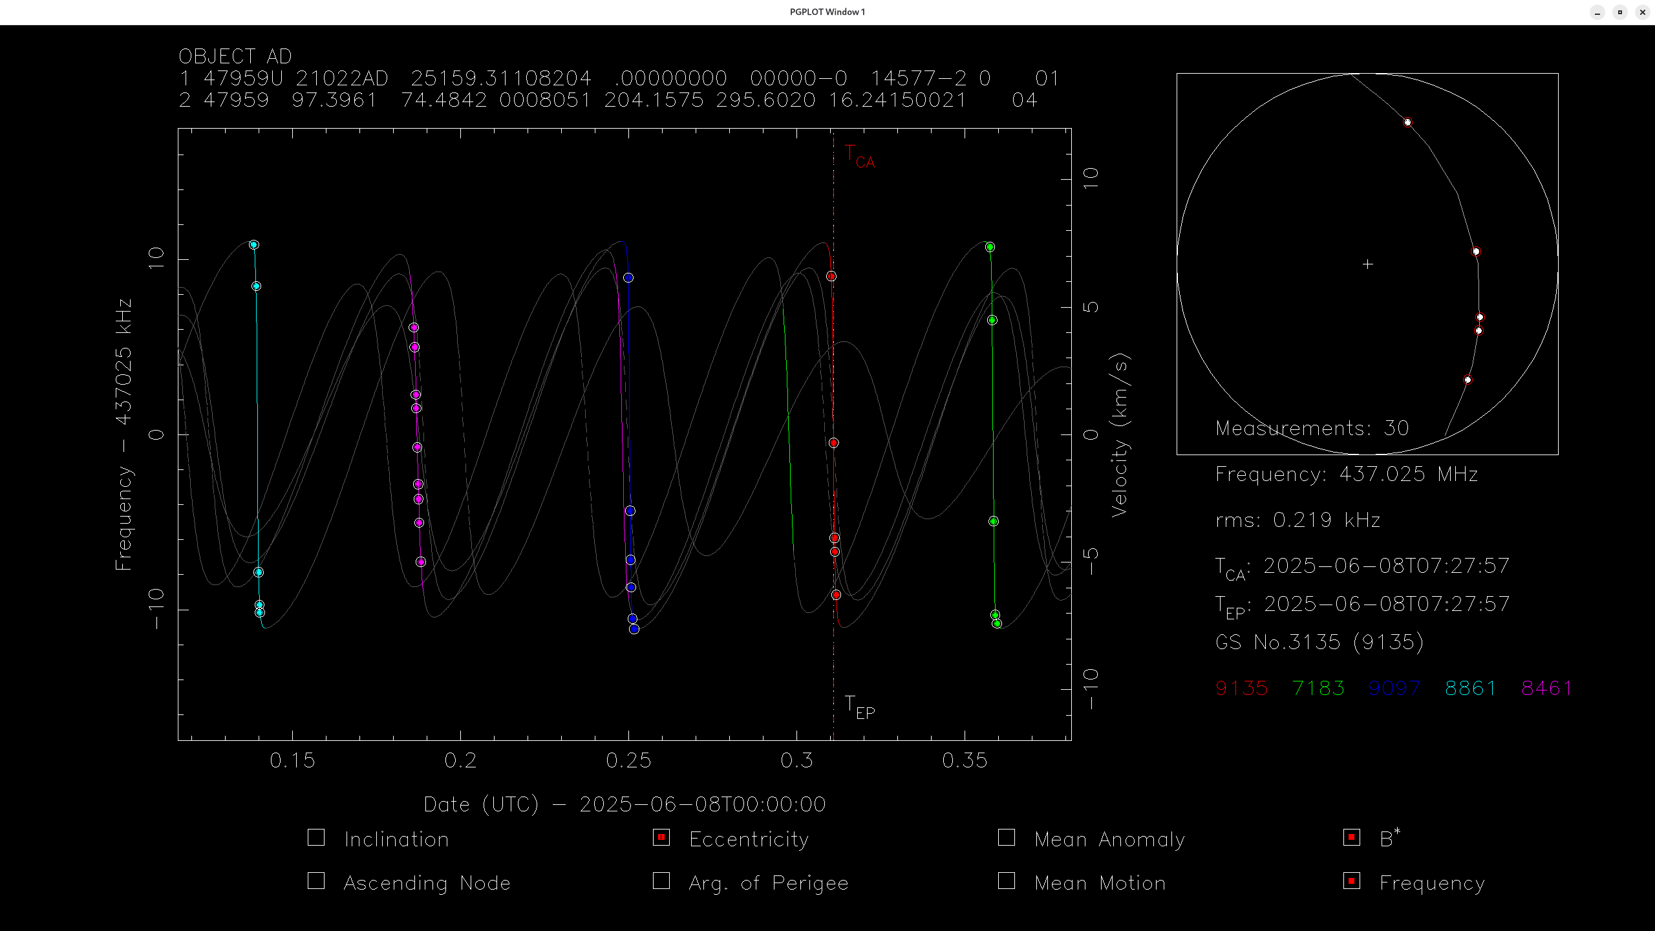Click the center cross in sky plot
1655x931 pixels.
click(x=1367, y=264)
